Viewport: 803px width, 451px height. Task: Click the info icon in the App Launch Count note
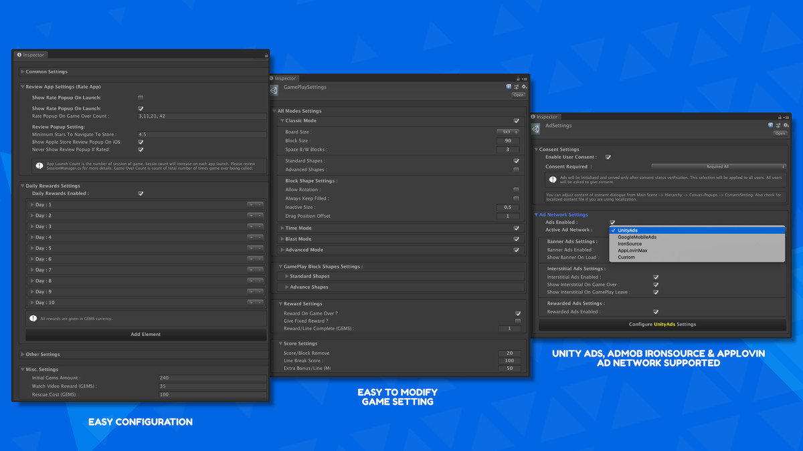[39, 165]
